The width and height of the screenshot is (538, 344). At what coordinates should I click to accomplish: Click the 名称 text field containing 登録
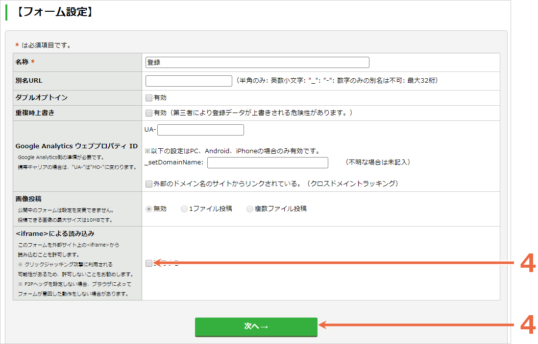point(257,62)
